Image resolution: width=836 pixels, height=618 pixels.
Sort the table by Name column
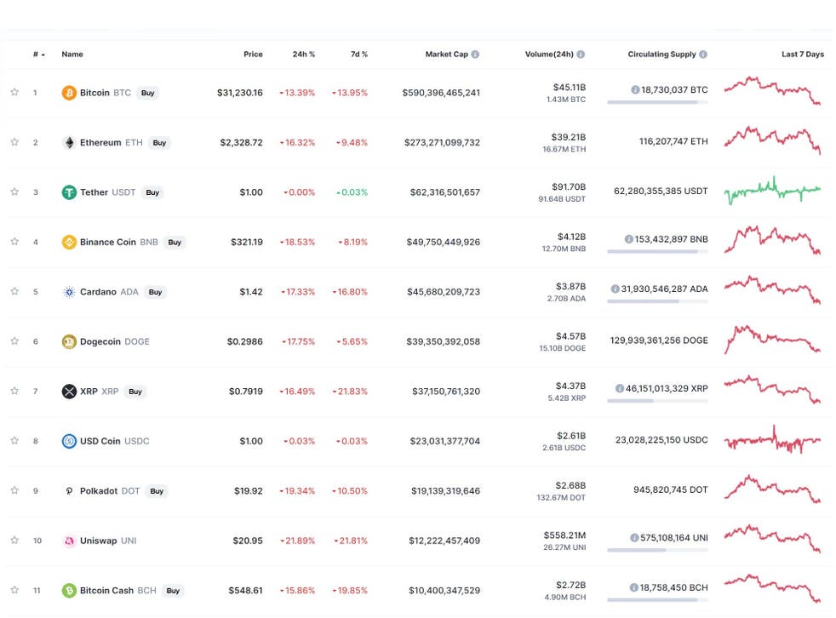pyautogui.click(x=72, y=54)
